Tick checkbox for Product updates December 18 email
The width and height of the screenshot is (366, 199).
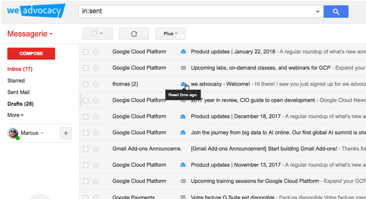[x=86, y=116]
